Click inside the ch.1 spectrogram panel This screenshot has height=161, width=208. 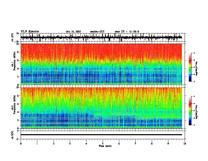(x=101, y=64)
